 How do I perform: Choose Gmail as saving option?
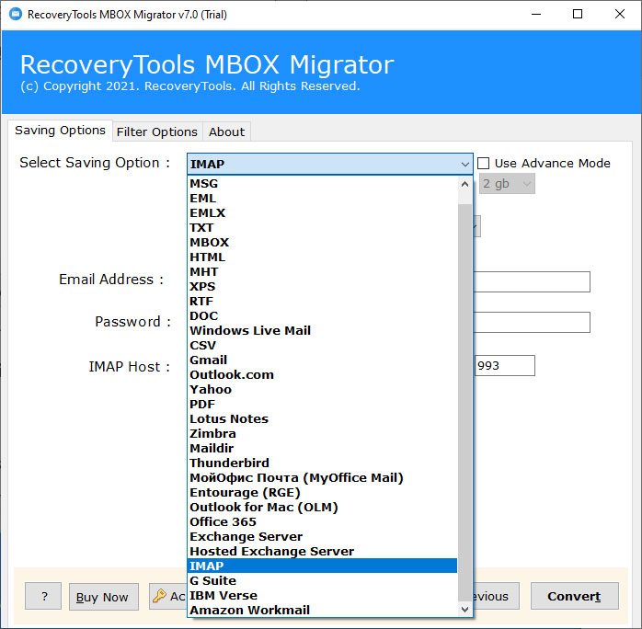click(x=322, y=360)
